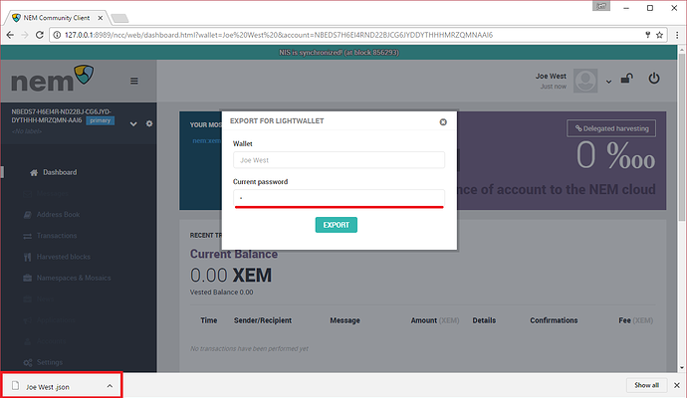The width and height of the screenshot is (687, 398).
Task: Click the power shutdown icon
Action: tap(654, 79)
